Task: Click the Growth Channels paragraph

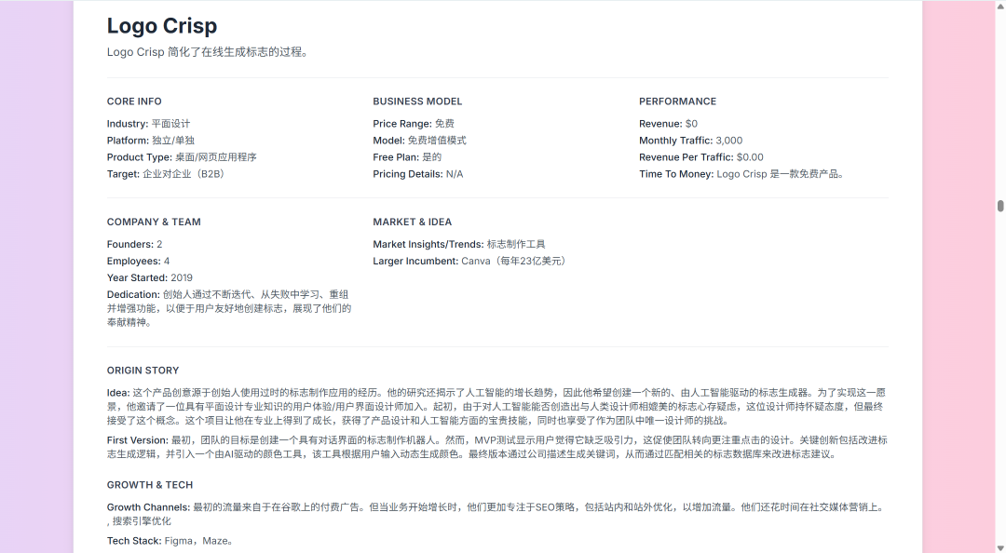Action: [x=497, y=514]
